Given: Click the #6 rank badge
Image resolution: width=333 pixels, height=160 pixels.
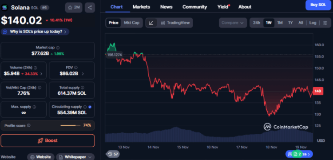Looking at the screenshot, I should coord(44,8).
